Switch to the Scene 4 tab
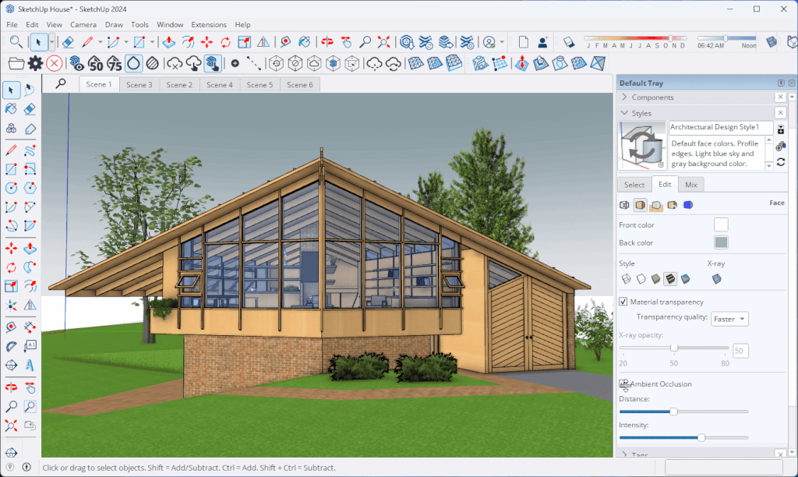798x477 pixels. [219, 83]
